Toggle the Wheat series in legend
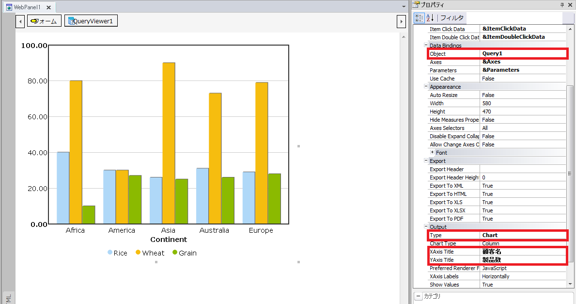Viewport: 576px width, 304px height. pyautogui.click(x=138, y=253)
